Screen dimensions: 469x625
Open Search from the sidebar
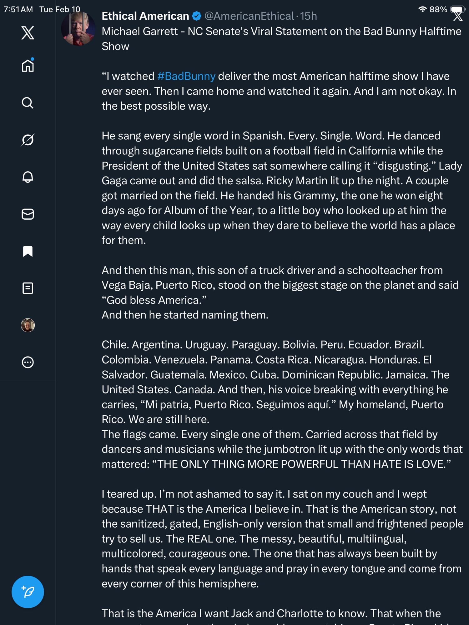coord(28,103)
